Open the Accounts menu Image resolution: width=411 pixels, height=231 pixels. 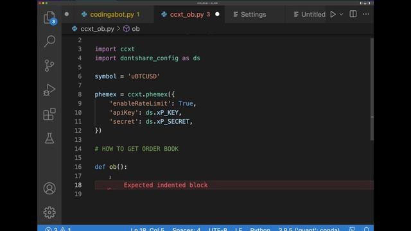(49, 188)
